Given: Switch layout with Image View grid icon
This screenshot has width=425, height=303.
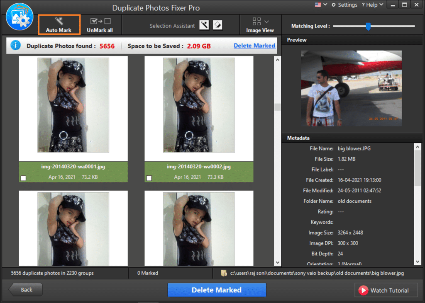Looking at the screenshot, I should coord(256,22).
